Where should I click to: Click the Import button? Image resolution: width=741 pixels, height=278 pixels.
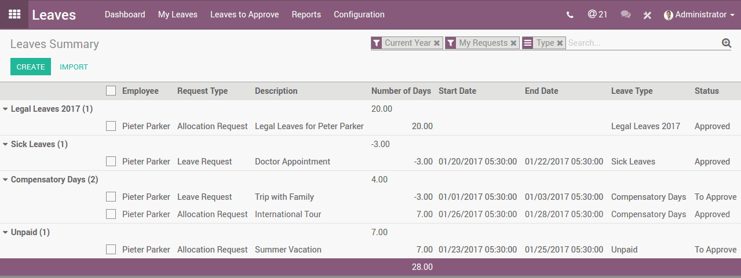coord(74,67)
